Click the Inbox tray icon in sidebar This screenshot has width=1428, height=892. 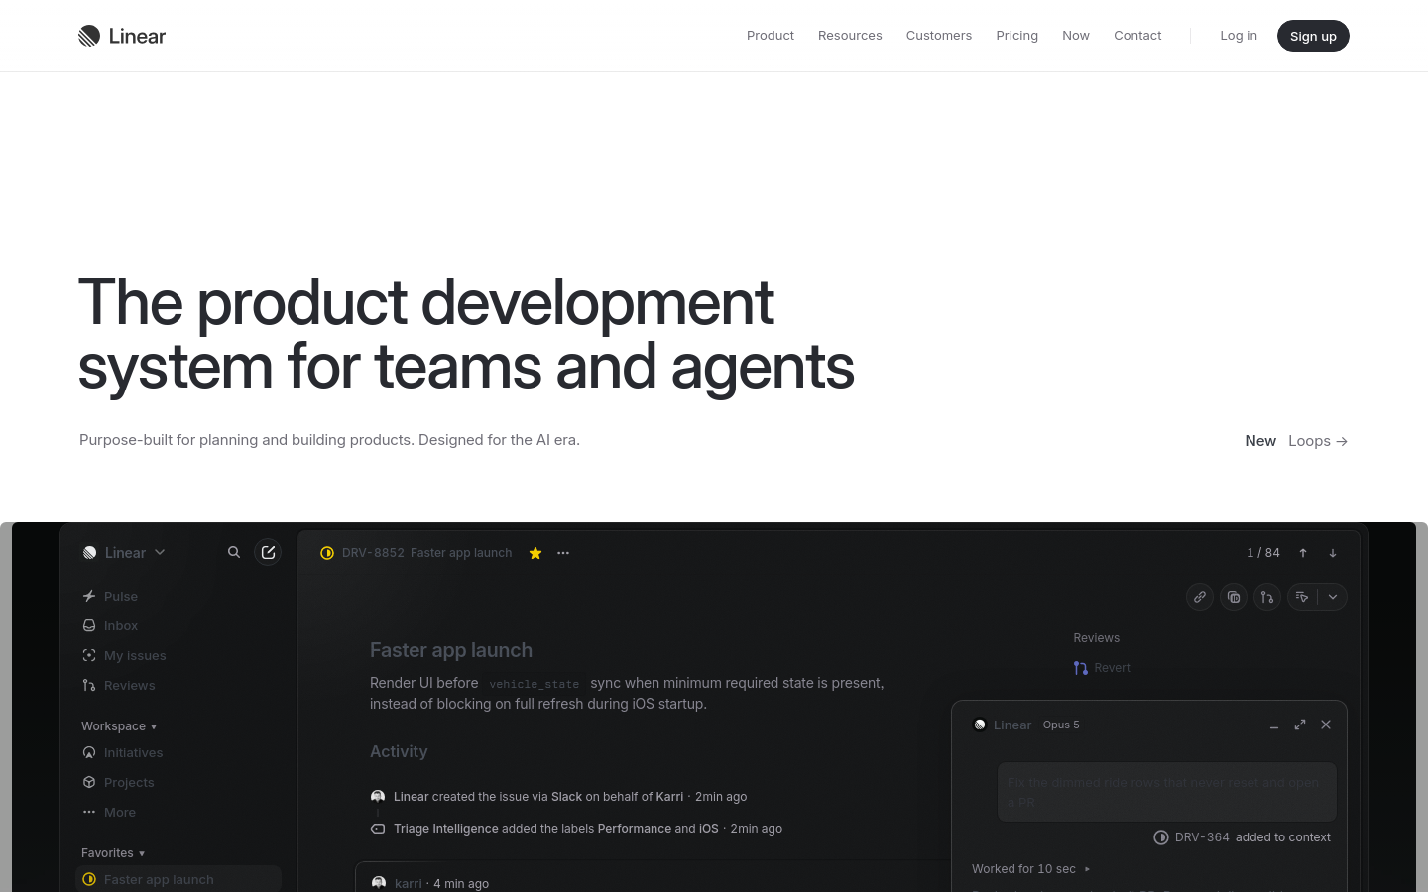(89, 625)
